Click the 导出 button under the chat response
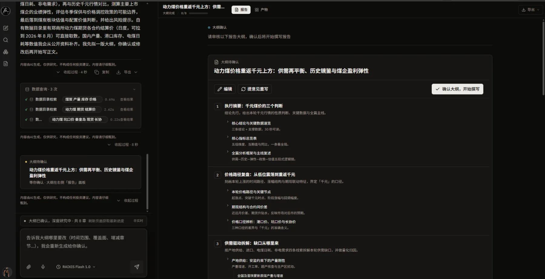Viewport: 545px width, 279px height. (127, 72)
